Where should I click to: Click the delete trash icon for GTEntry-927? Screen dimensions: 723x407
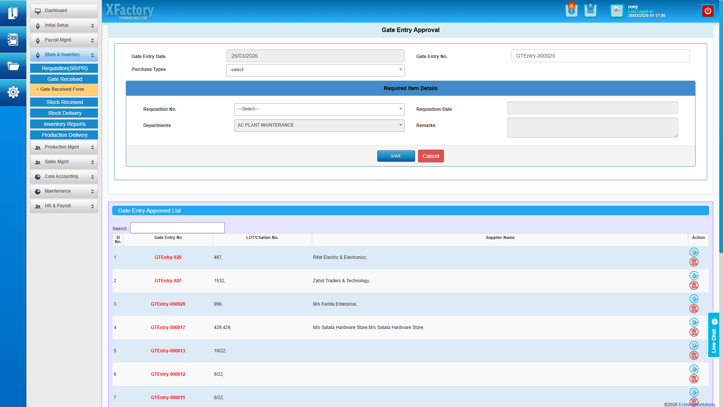[694, 285]
